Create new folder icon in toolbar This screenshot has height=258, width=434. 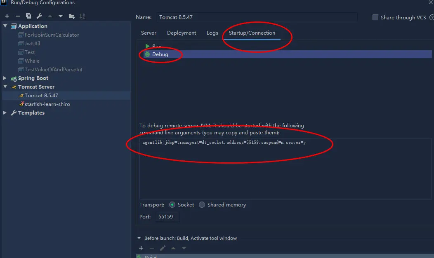(x=71, y=16)
